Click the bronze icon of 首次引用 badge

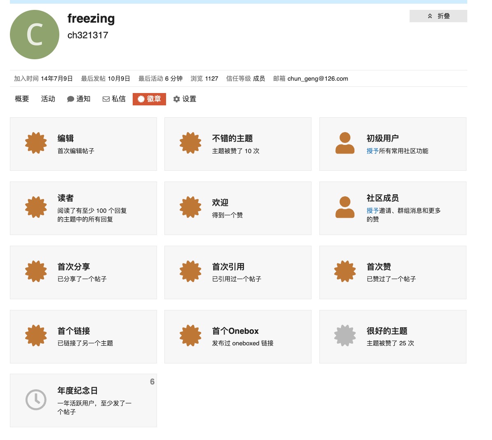click(190, 271)
